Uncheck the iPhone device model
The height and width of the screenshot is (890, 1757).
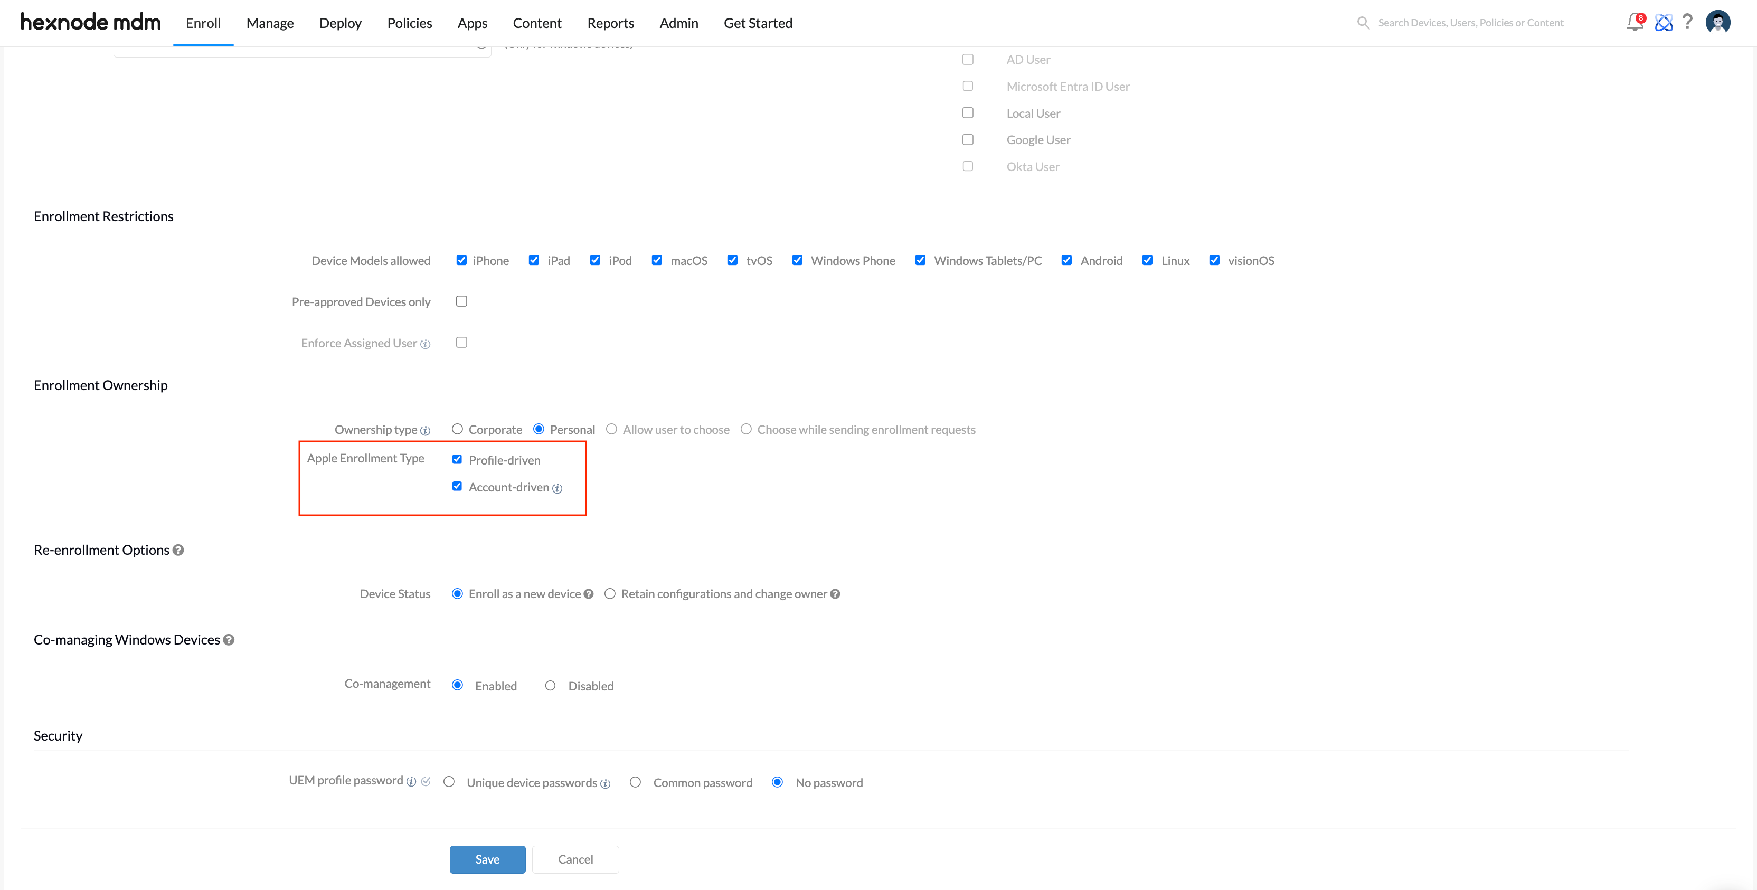click(x=462, y=260)
